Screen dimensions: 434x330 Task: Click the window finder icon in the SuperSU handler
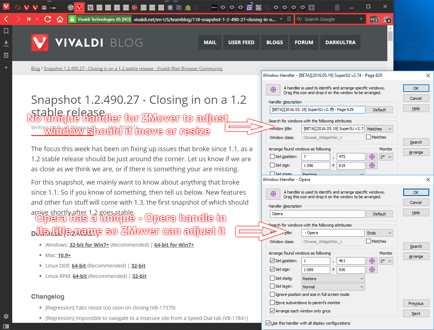coord(274,90)
